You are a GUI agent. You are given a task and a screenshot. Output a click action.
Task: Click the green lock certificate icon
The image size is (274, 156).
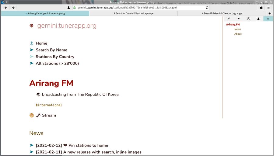point(75,8)
